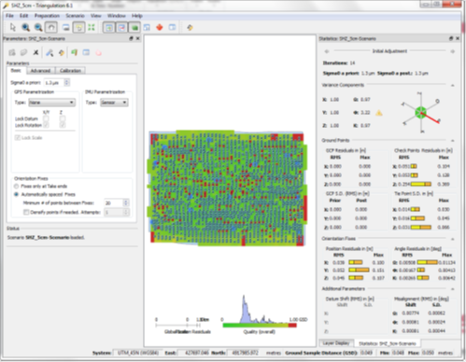Open the Preparation menu
Screen dimensions: 466x362
pos(47,16)
